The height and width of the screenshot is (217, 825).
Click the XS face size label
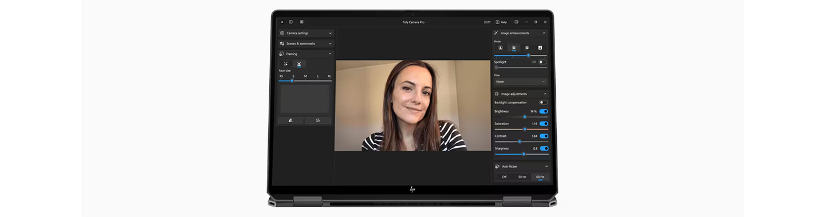[x=281, y=76]
